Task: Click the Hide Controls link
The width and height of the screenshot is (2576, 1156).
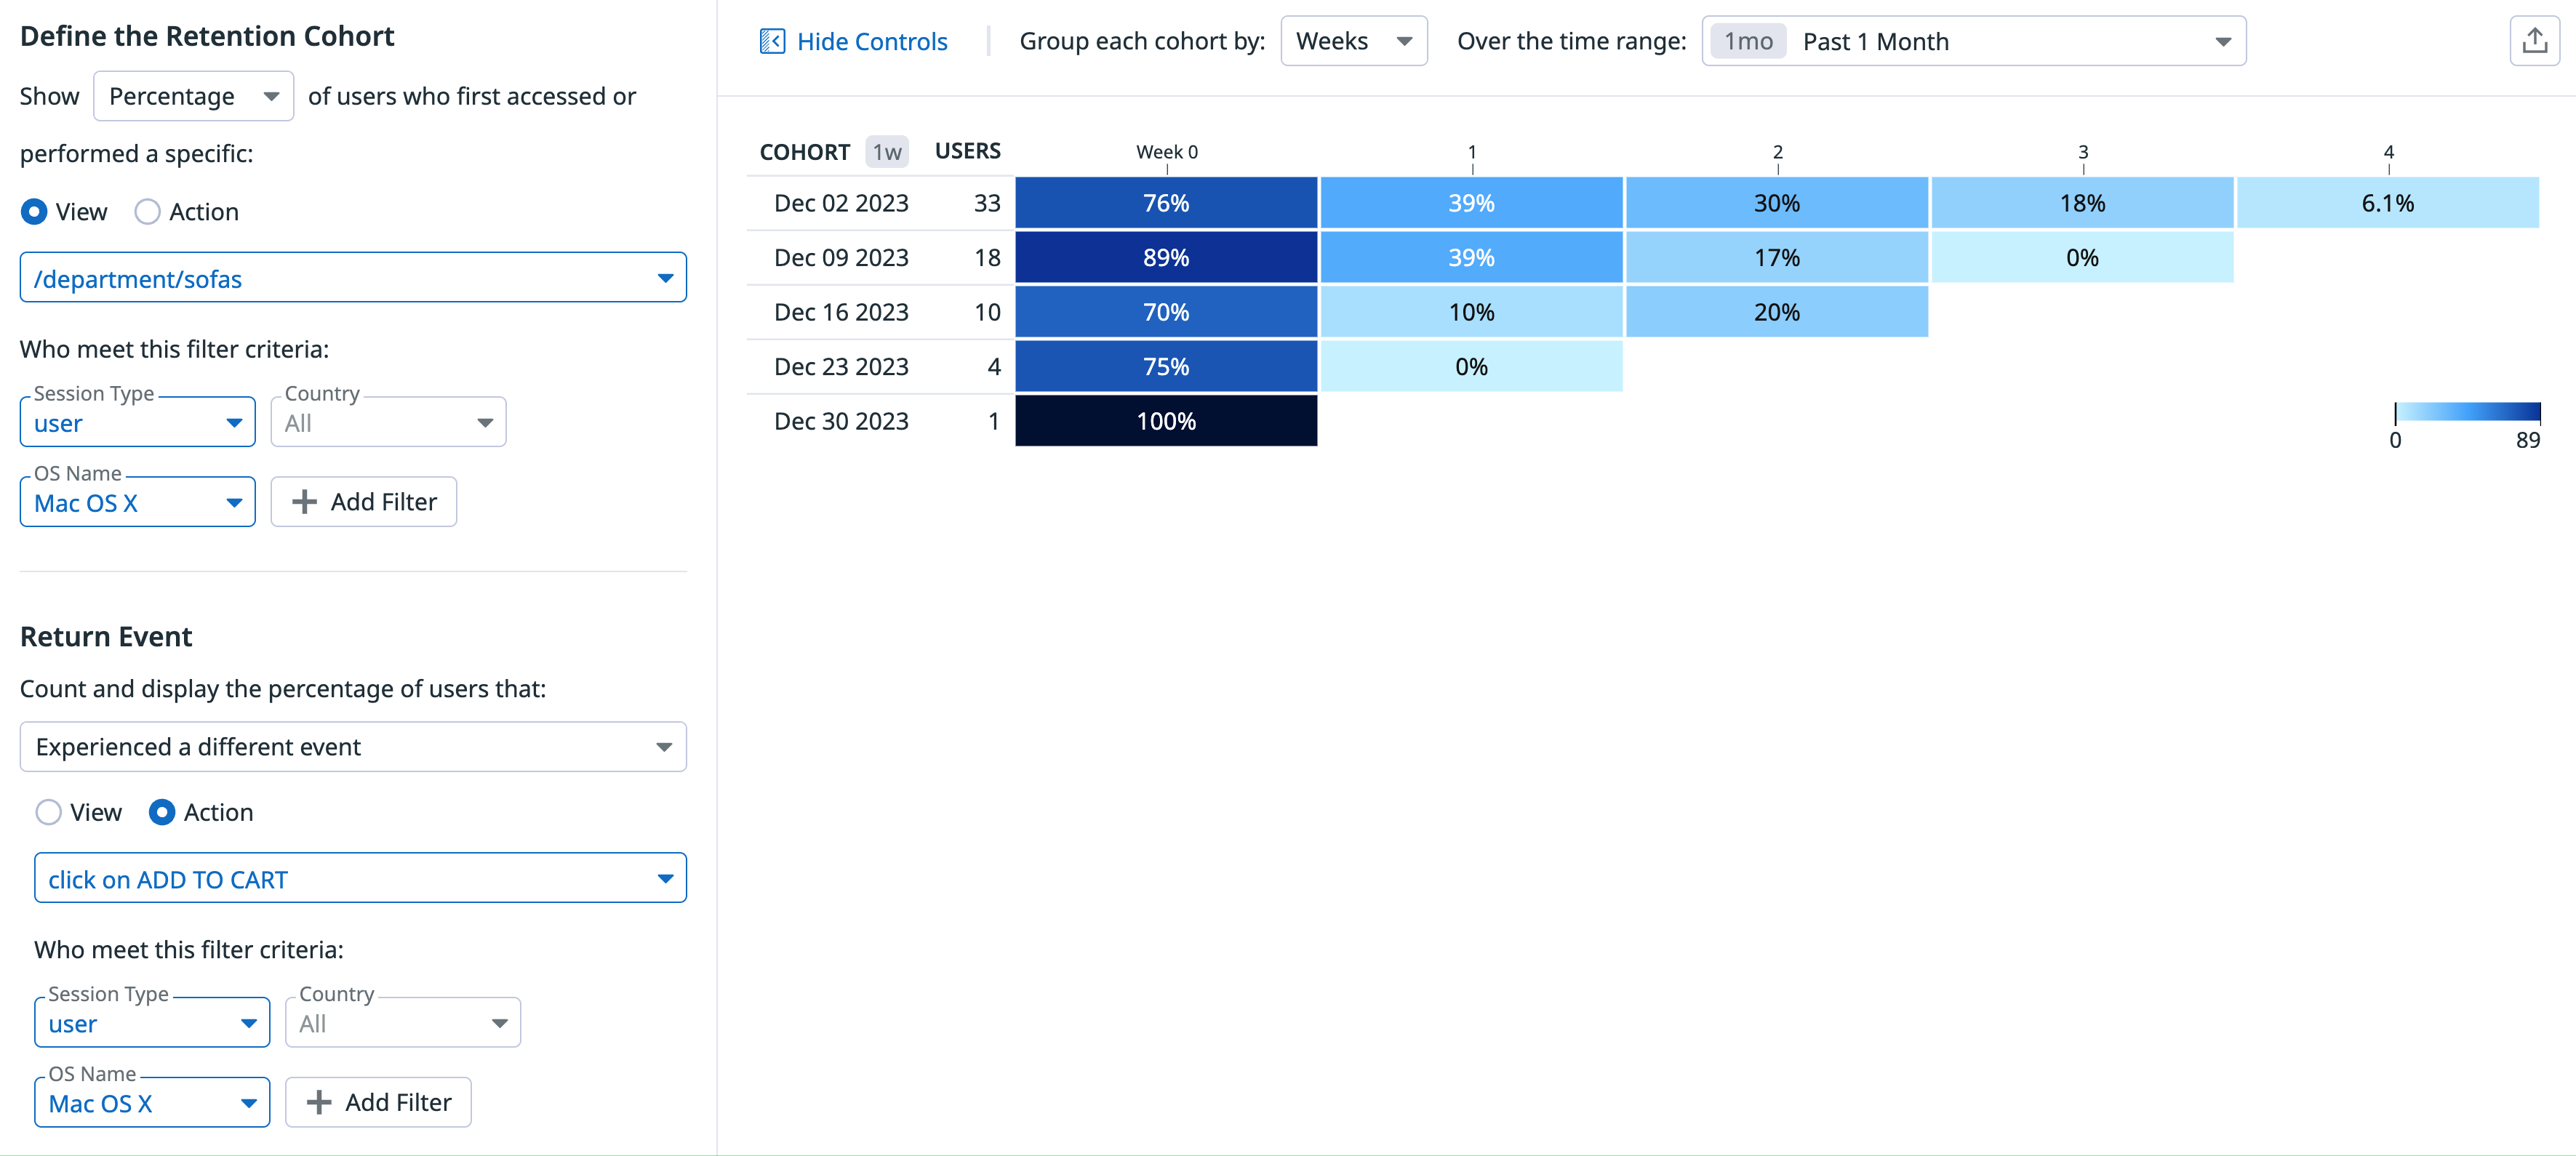Action: point(871,42)
